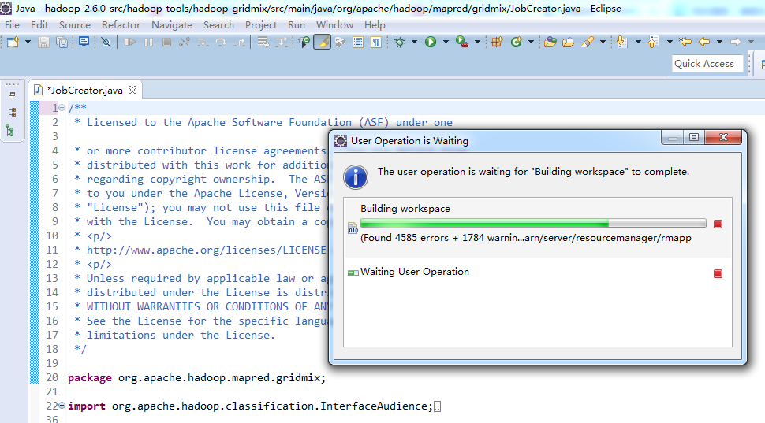Click the New Java Class icon

click(x=517, y=43)
